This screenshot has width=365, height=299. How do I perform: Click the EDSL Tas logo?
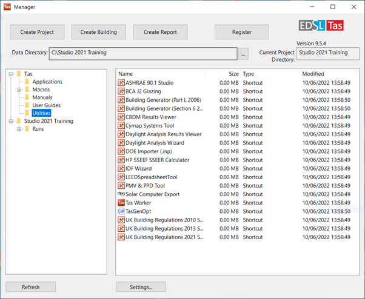tap(321, 25)
